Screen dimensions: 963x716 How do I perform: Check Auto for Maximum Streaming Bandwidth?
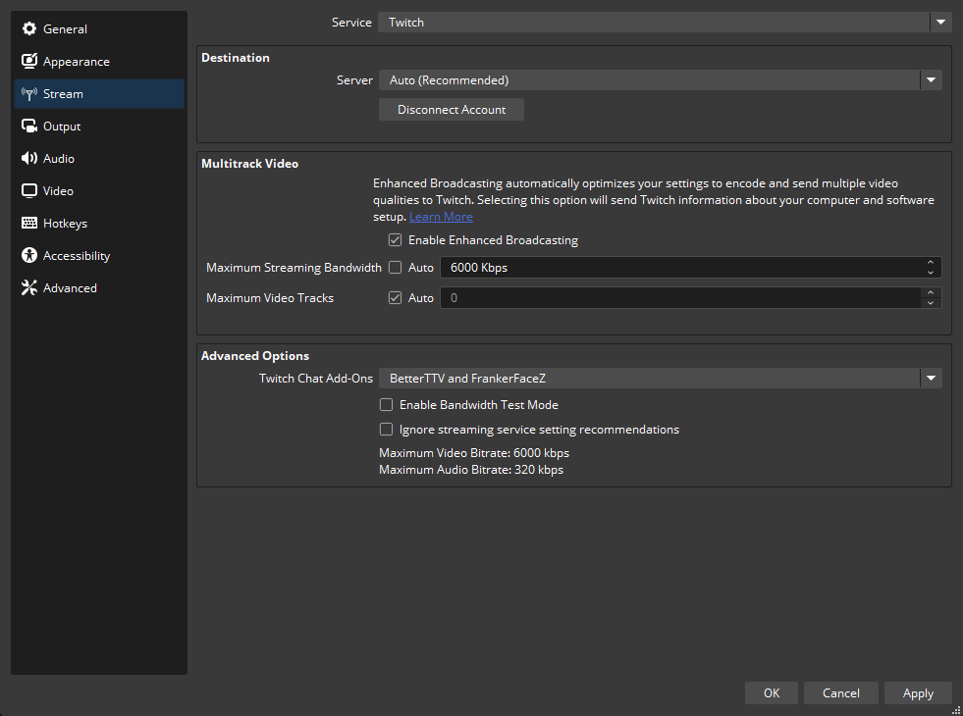pyautogui.click(x=395, y=268)
